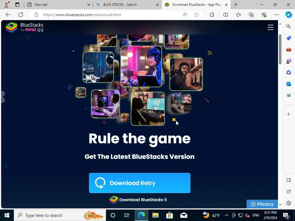This screenshot has height=221, width=295.
Task: Click the page vertical scrollbar thumb
Action: pyautogui.click(x=280, y=49)
